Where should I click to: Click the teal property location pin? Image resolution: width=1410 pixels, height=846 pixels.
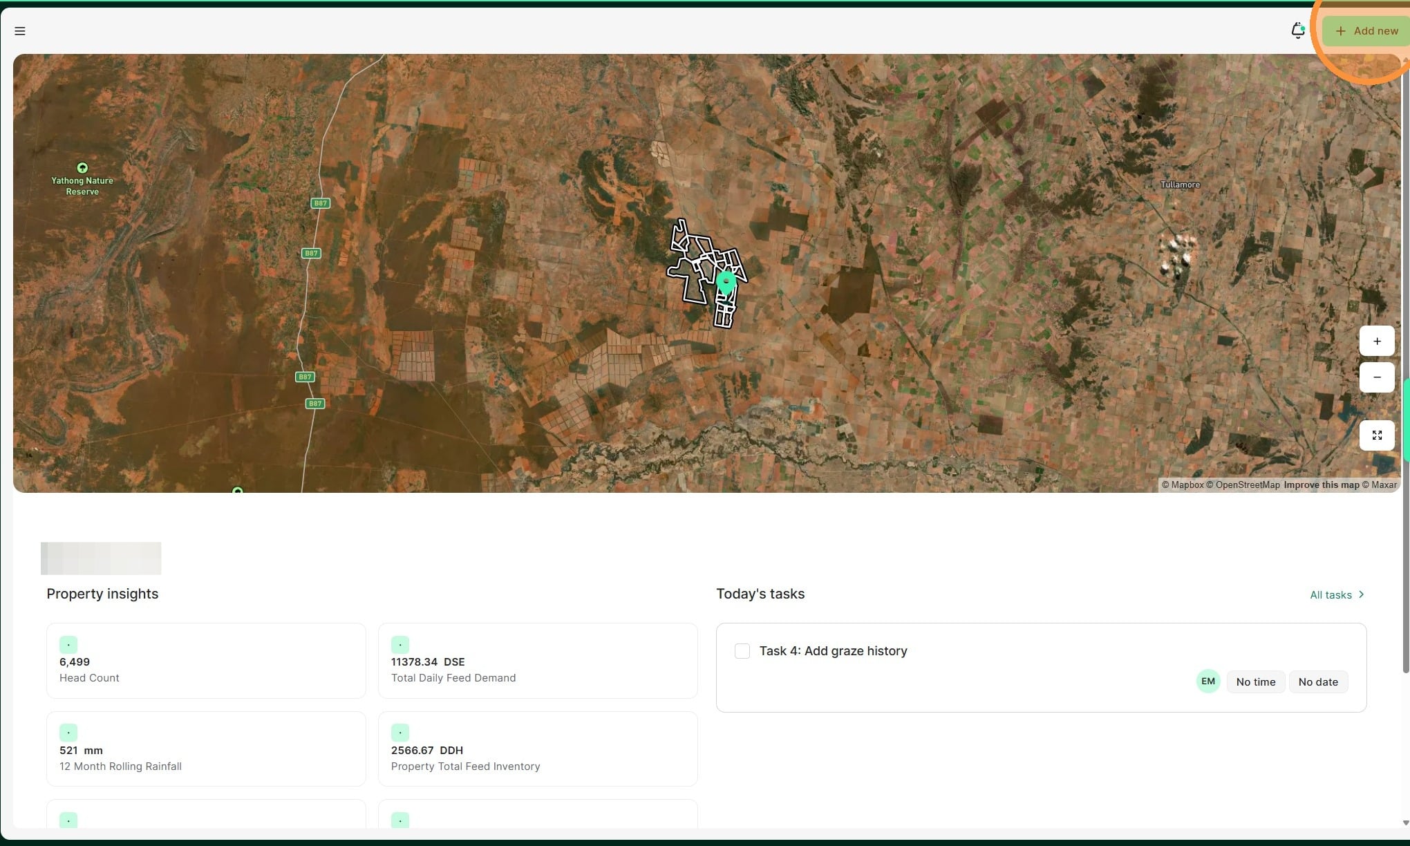pyautogui.click(x=726, y=282)
